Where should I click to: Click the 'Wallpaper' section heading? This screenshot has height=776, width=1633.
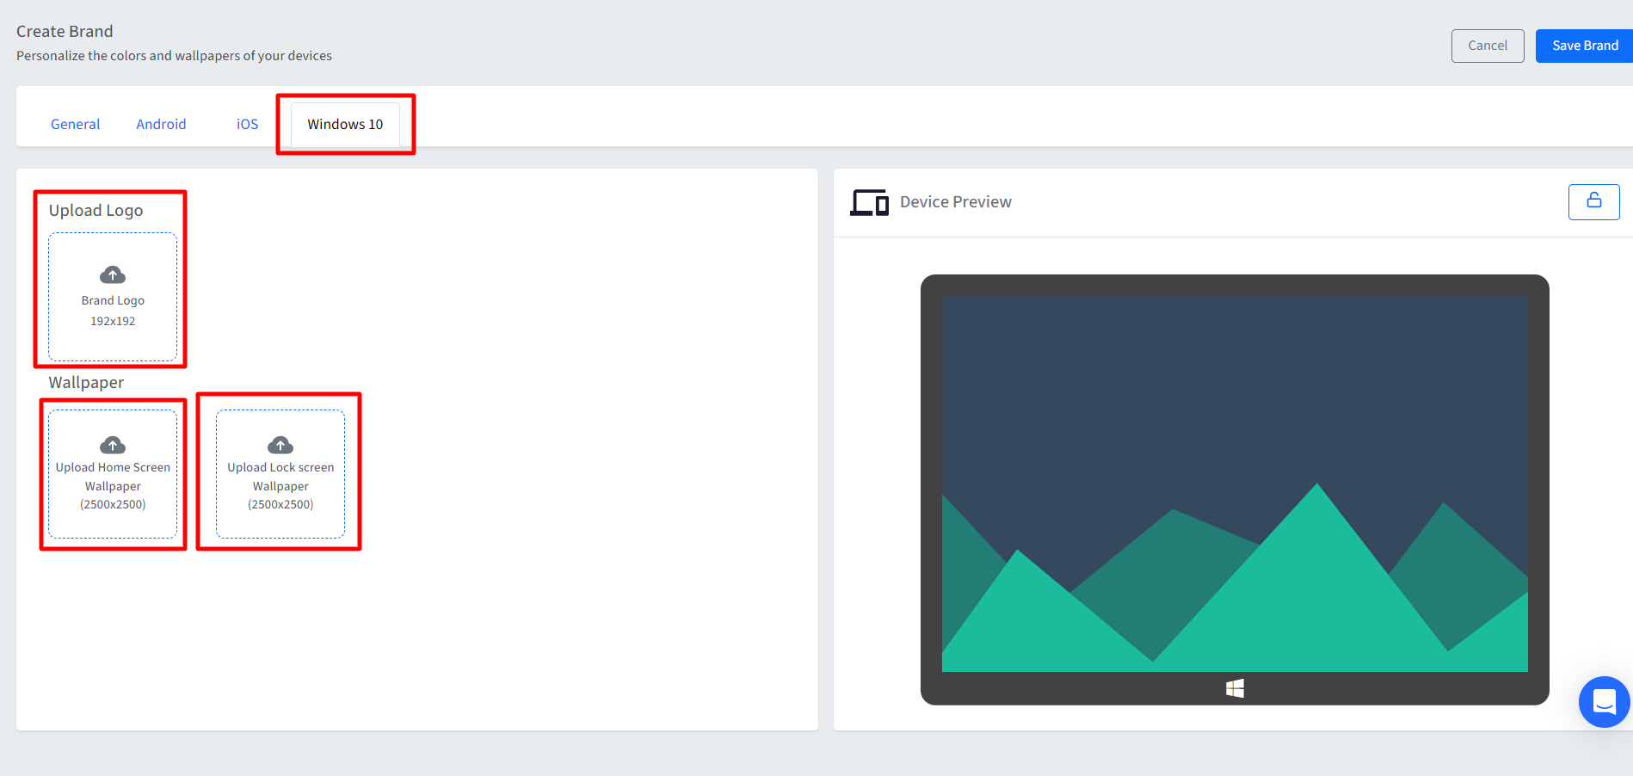[86, 383]
